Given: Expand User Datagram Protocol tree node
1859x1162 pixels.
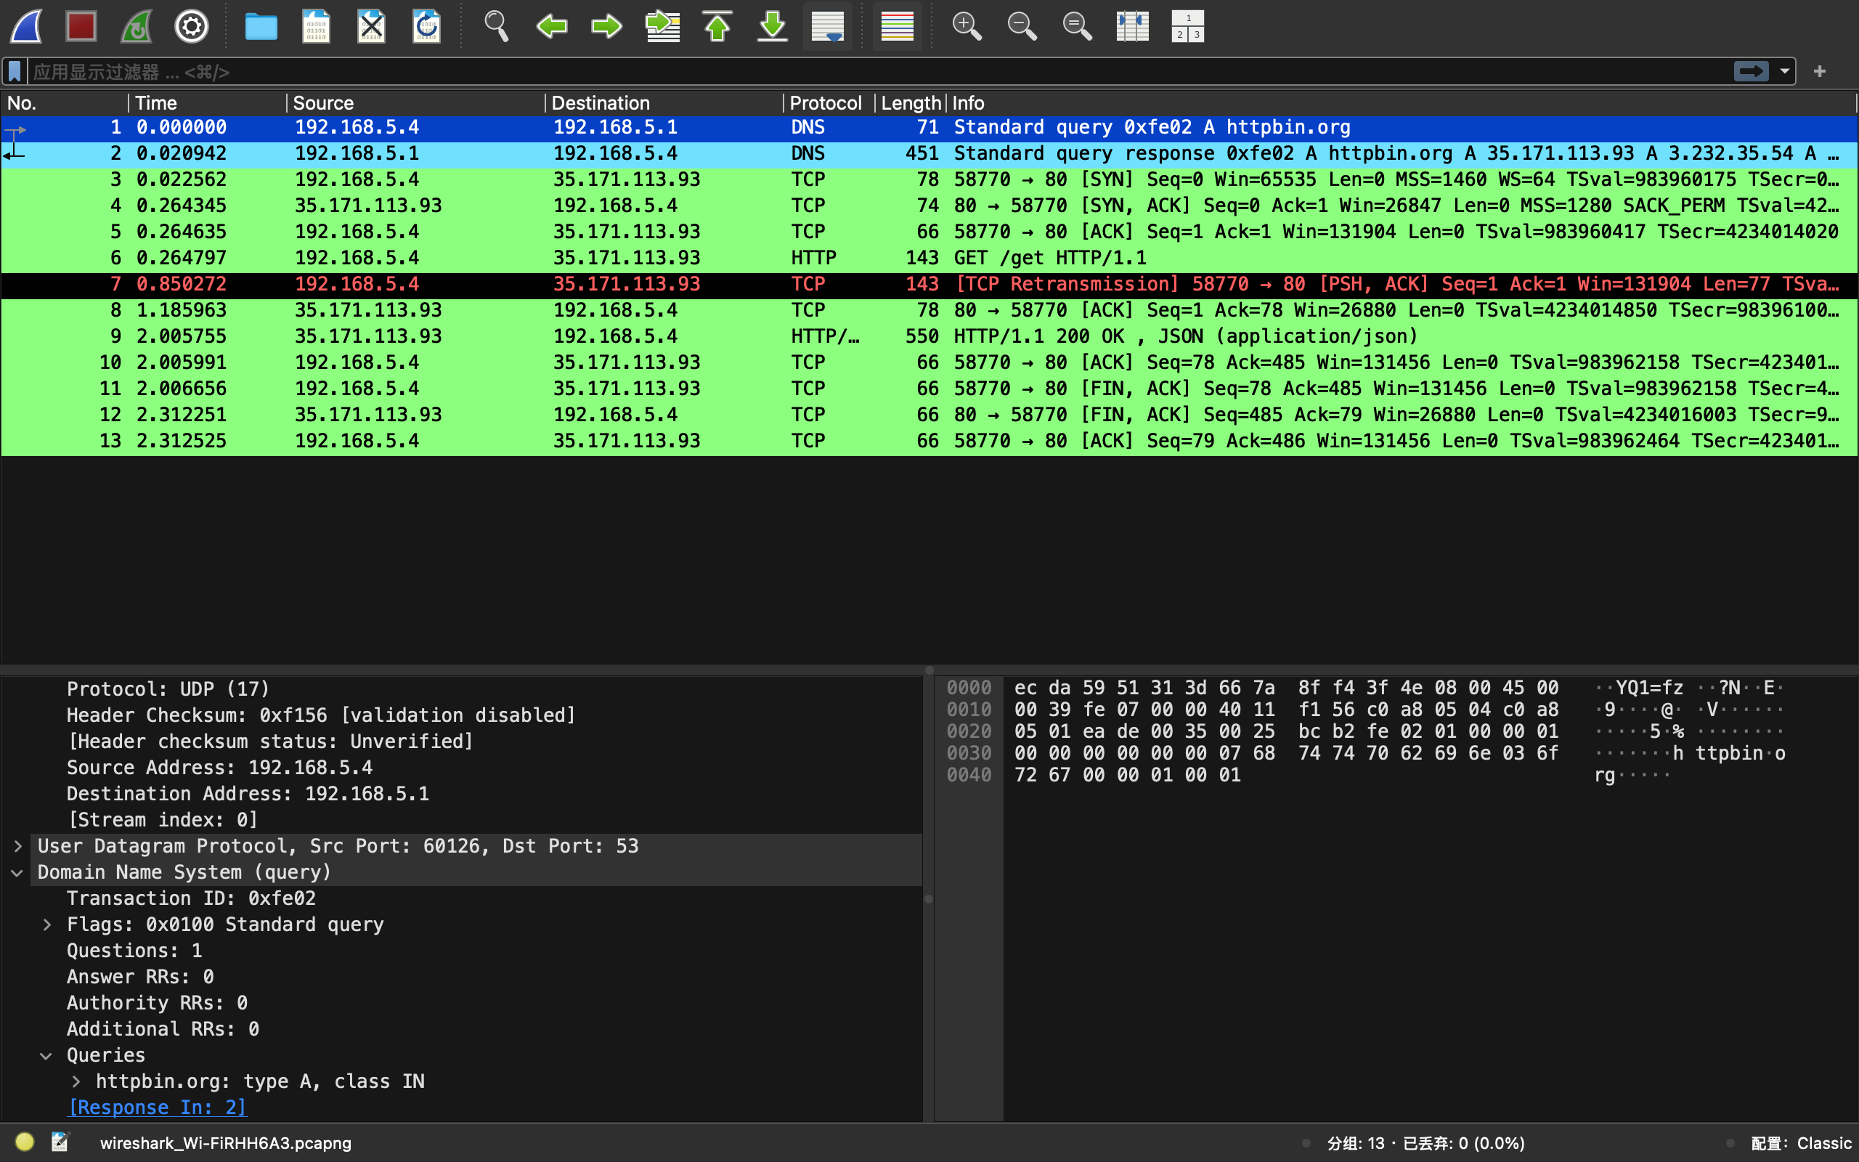Looking at the screenshot, I should pyautogui.click(x=17, y=846).
